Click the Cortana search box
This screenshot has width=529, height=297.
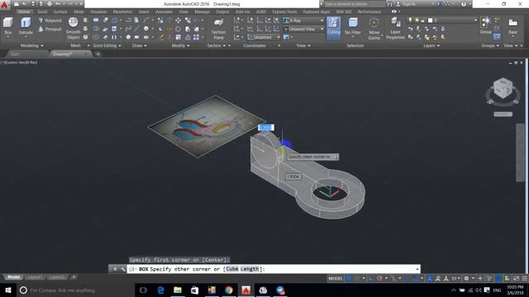76,290
